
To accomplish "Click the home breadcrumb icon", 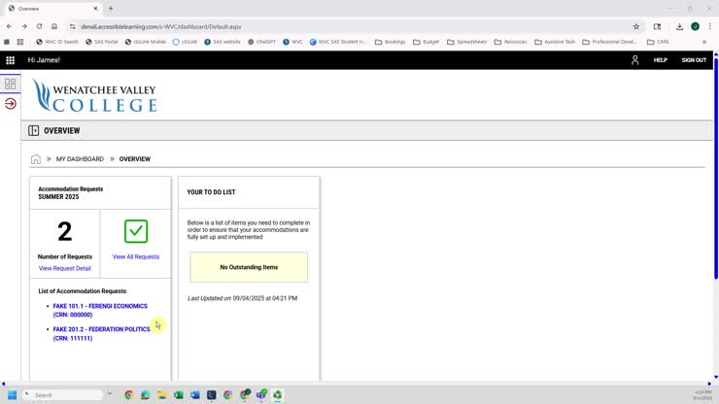I will [x=36, y=159].
